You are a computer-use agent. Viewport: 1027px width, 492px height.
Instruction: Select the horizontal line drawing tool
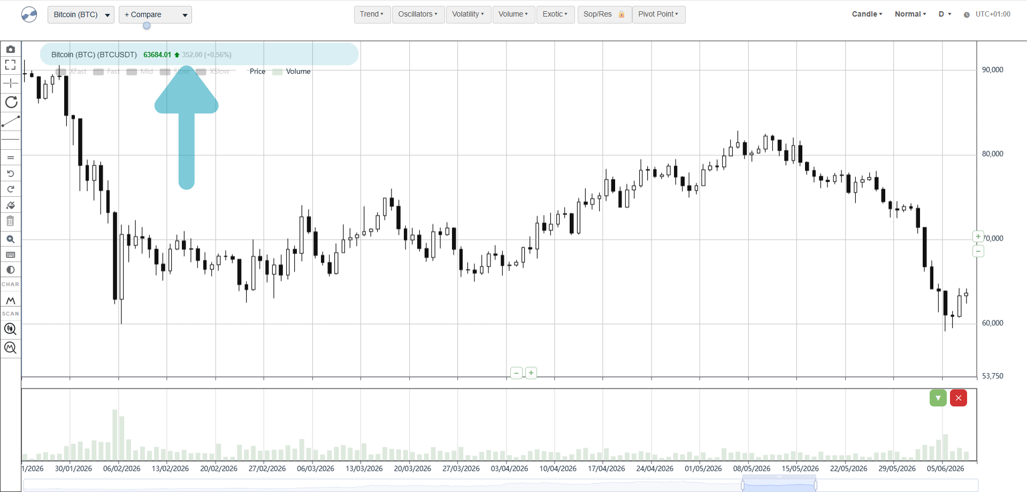10,140
